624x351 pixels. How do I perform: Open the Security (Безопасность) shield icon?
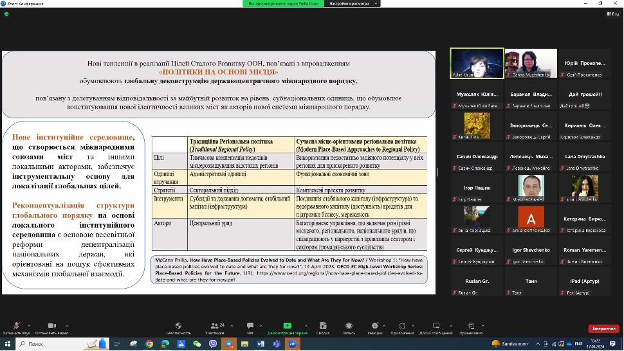point(179,326)
